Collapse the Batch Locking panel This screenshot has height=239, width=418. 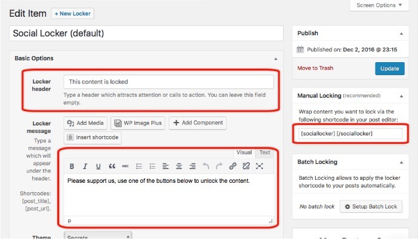[402, 162]
